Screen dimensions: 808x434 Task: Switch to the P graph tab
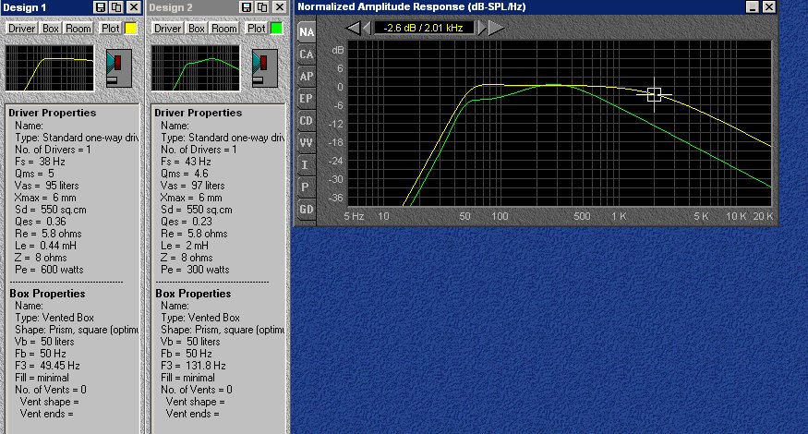[307, 187]
